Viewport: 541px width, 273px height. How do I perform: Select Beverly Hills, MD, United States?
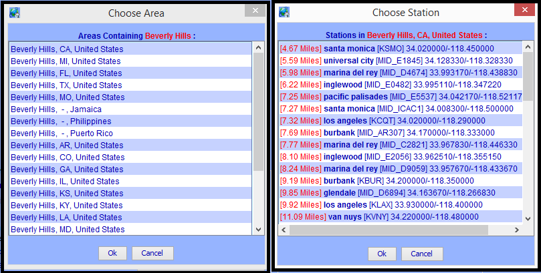coord(131,229)
